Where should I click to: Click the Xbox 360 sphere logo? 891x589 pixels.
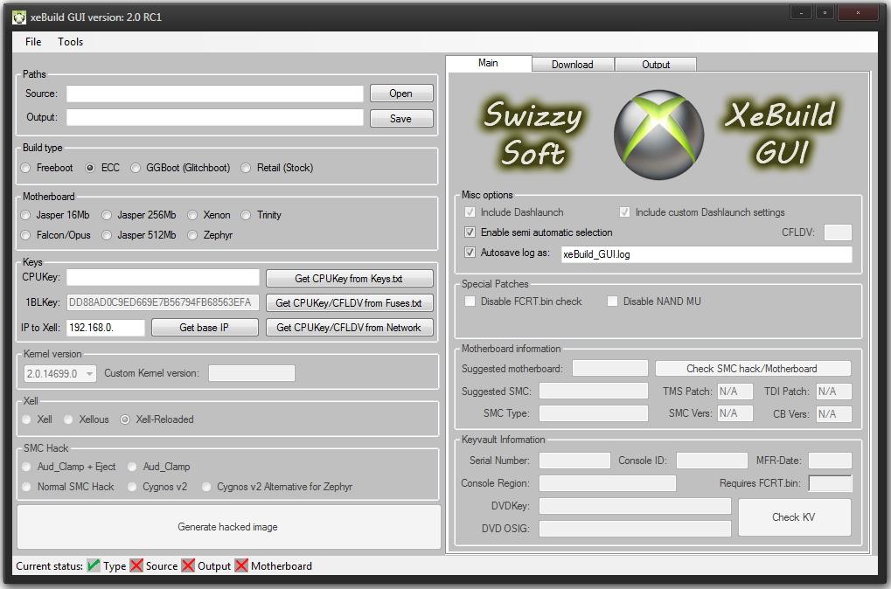click(659, 131)
